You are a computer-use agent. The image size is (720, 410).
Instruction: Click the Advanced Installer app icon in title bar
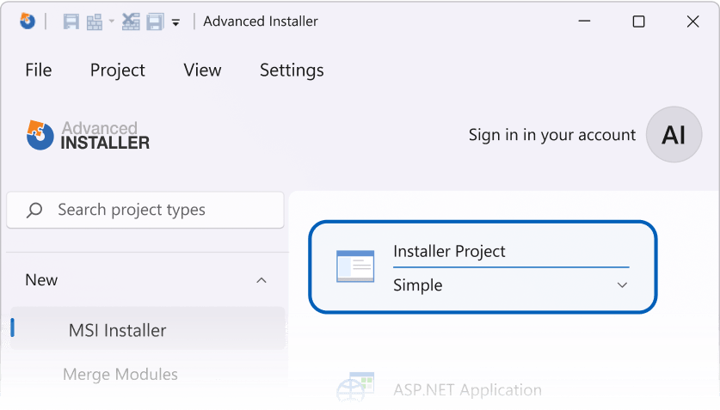pyautogui.click(x=28, y=21)
